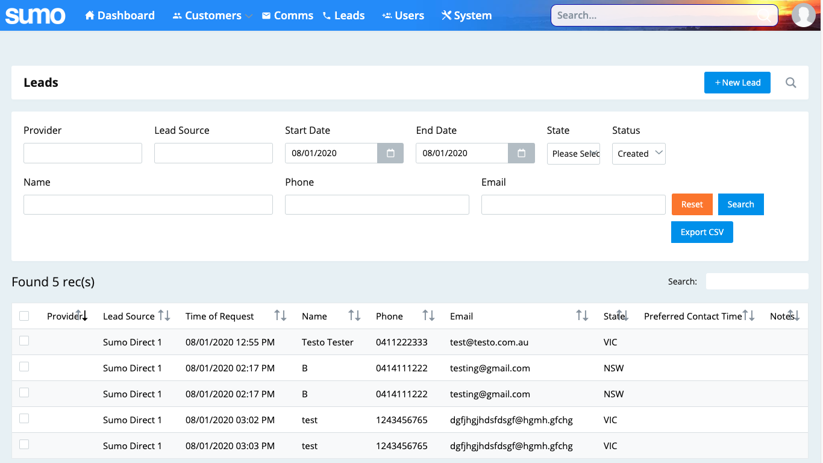Focus the Name filter field
823x463 pixels.
148,204
